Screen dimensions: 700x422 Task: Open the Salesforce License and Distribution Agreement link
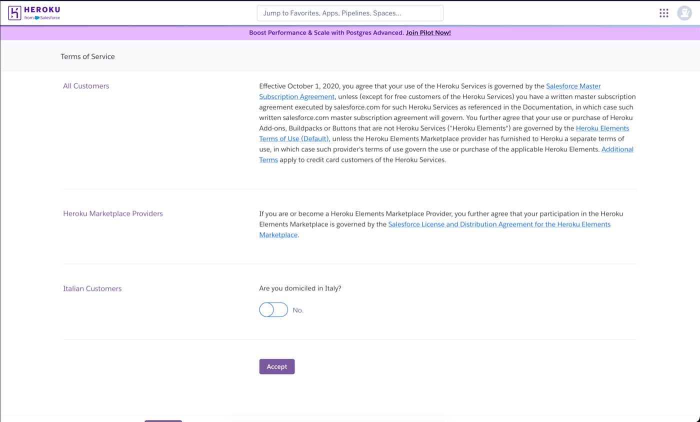point(499,224)
